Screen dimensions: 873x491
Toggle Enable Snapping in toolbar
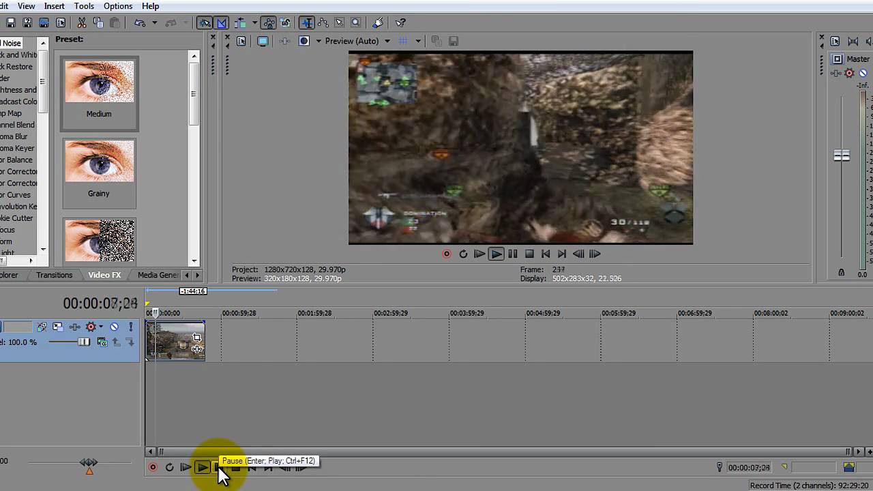pos(205,23)
